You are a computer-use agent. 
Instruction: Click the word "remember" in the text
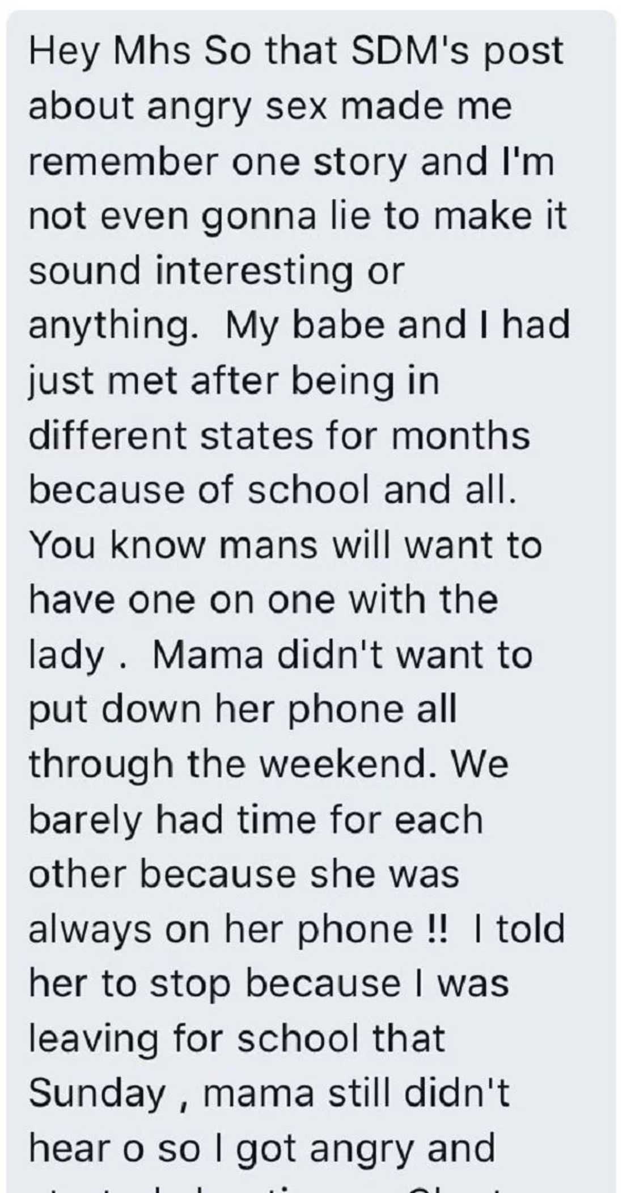coord(123,162)
